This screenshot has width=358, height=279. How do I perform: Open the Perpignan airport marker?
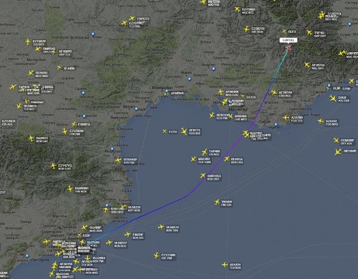[112, 149]
